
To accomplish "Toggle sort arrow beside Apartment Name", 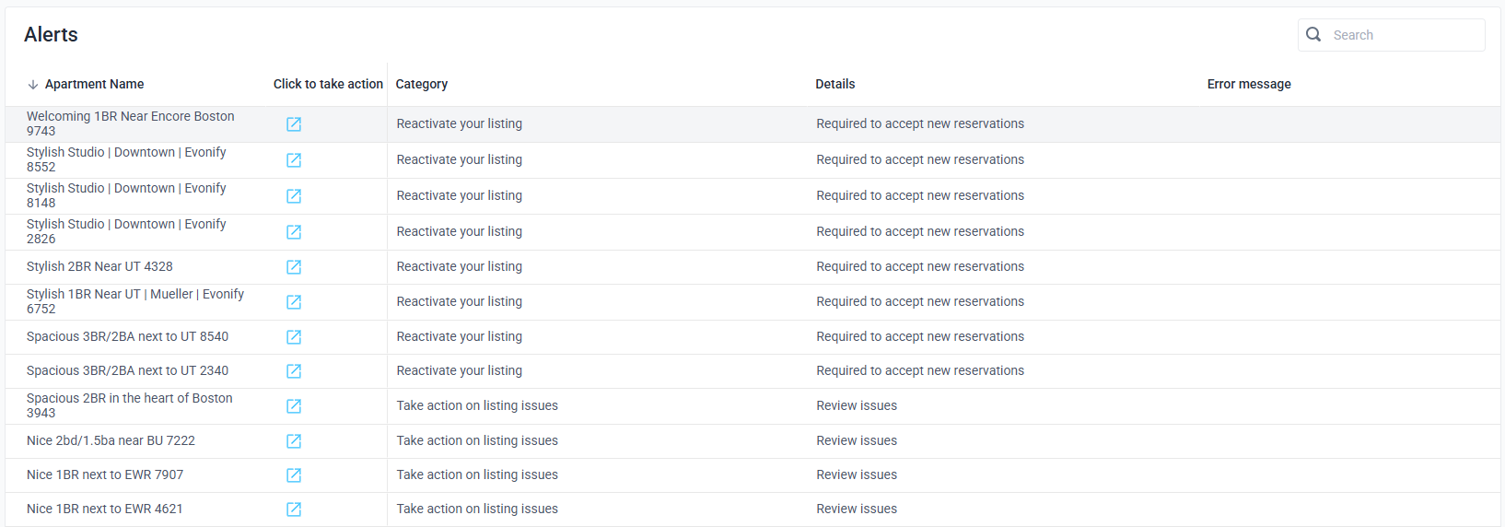I will point(33,85).
